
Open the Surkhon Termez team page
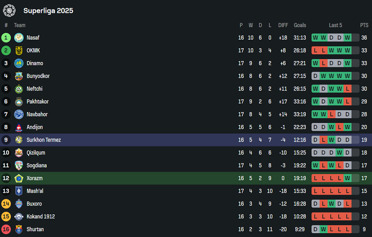coord(43,140)
